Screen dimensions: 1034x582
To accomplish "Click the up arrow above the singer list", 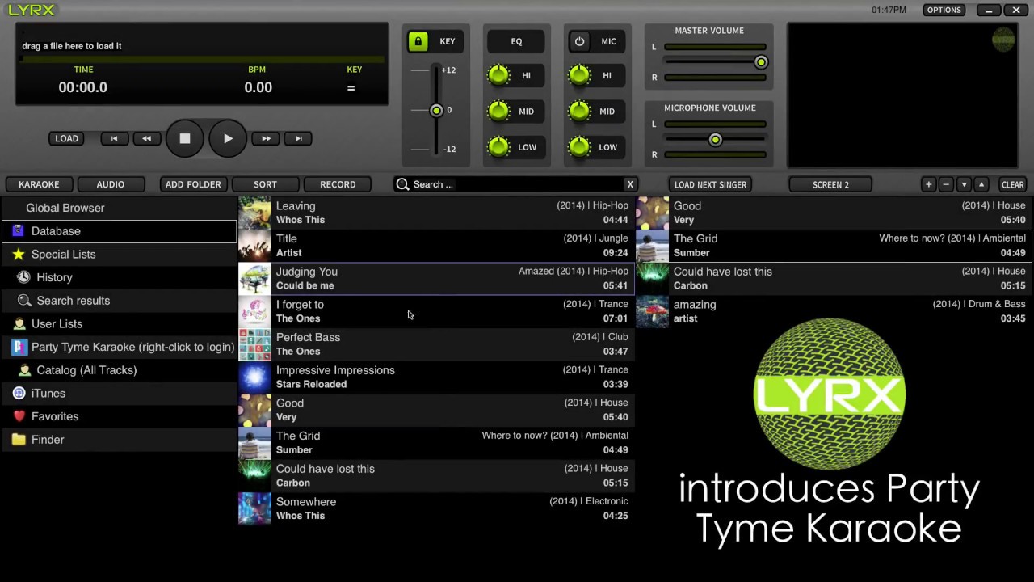I will click(x=981, y=184).
